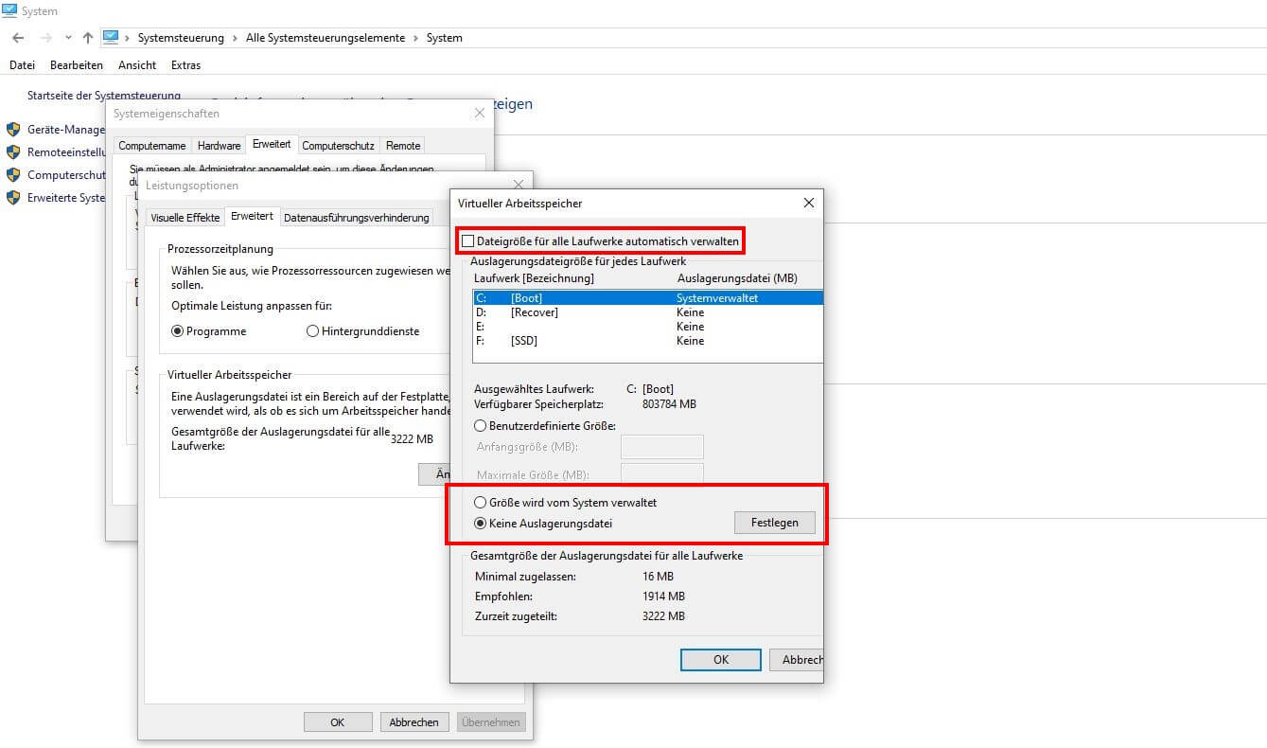The image size is (1267, 748).
Task: Click the Back arrow in System window
Action: point(18,38)
